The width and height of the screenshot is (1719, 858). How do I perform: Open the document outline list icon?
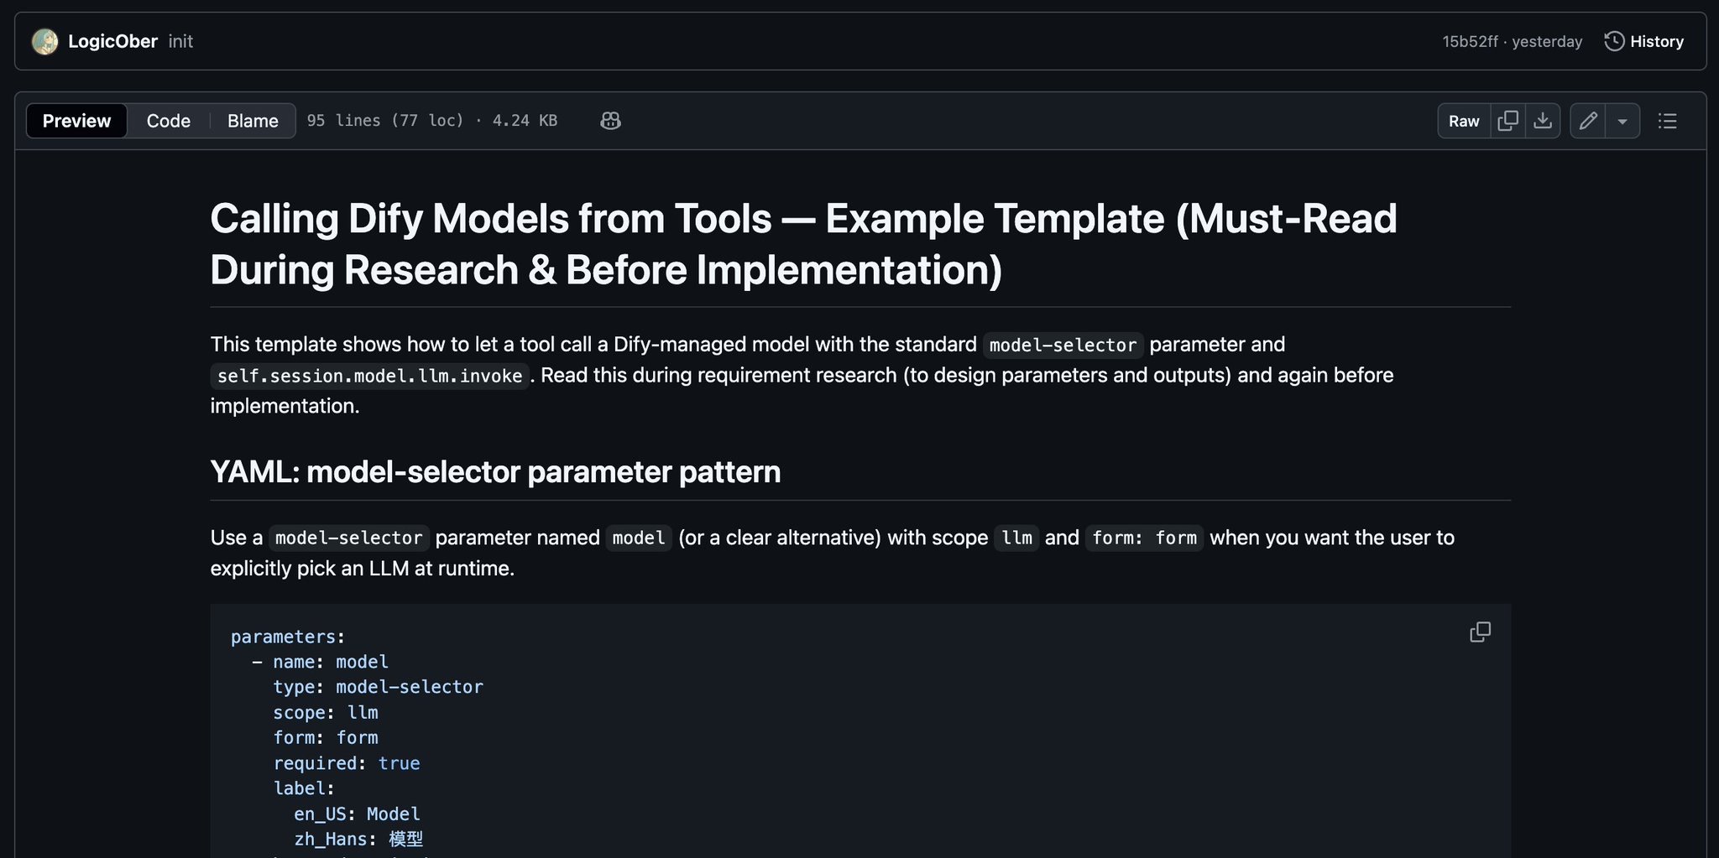point(1667,121)
